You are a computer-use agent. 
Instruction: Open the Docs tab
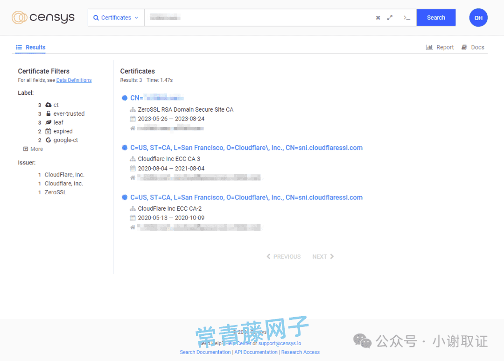pos(473,47)
